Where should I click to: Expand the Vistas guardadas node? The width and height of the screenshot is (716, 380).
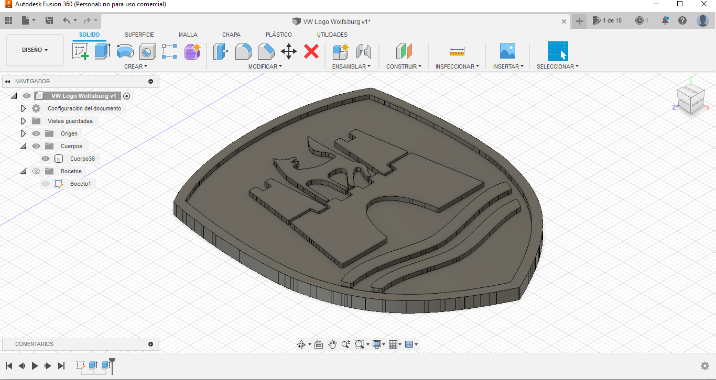(x=23, y=121)
